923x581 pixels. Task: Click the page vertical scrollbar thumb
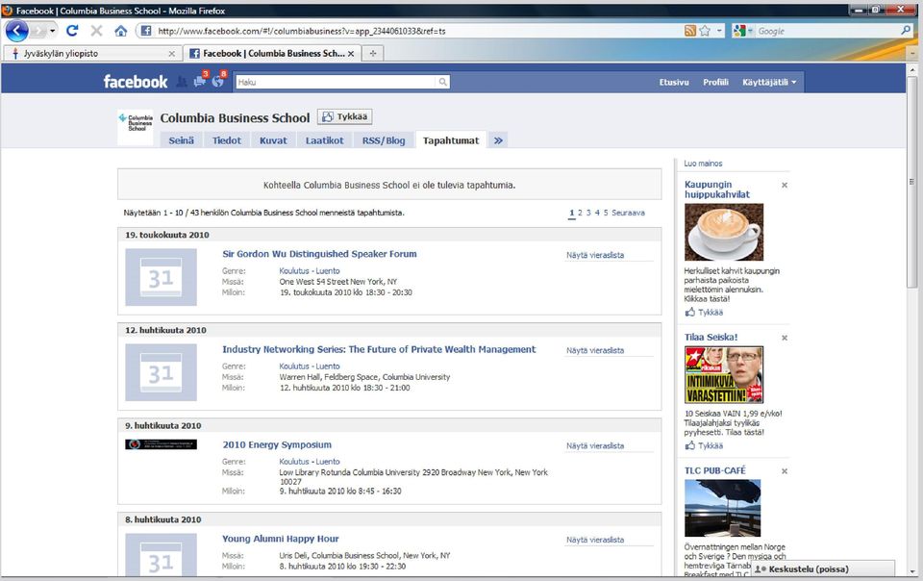coord(911,181)
